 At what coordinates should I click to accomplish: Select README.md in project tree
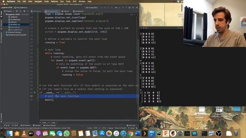(x=15, y=25)
